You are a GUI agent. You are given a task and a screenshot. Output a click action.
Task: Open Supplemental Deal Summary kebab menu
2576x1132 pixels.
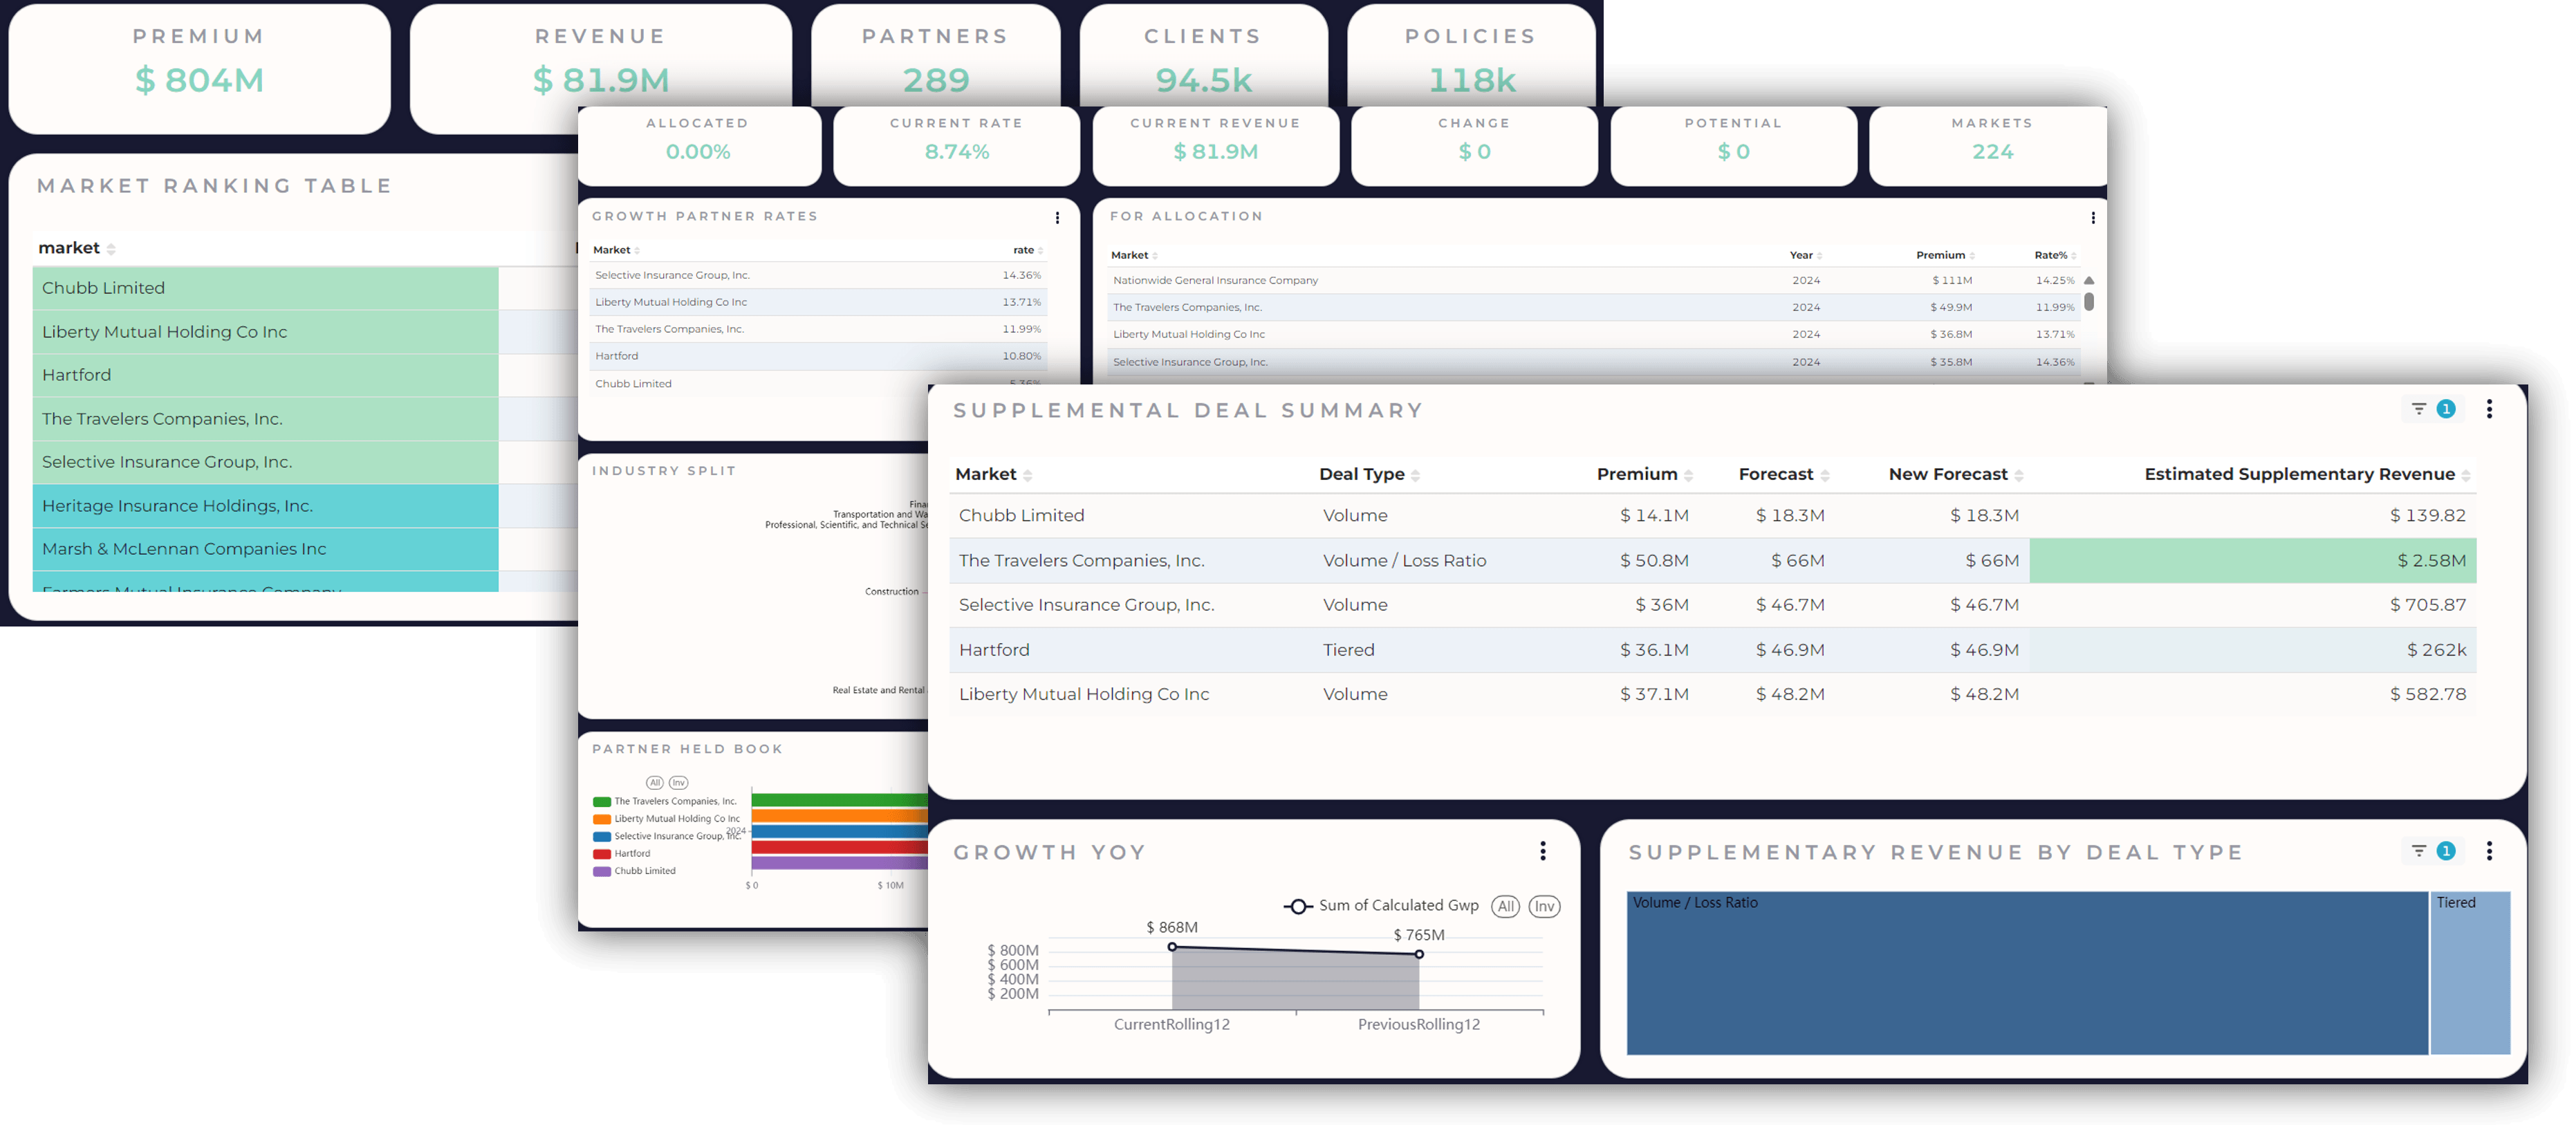click(2489, 409)
